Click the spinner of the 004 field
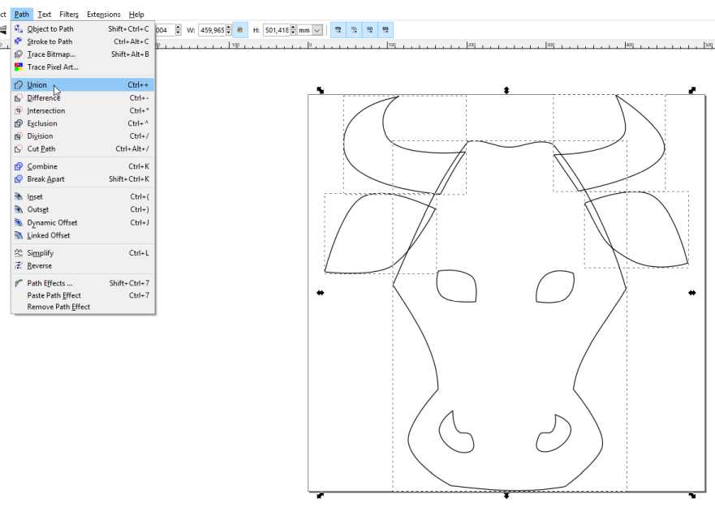Screen dimensions: 715x516 coord(179,30)
